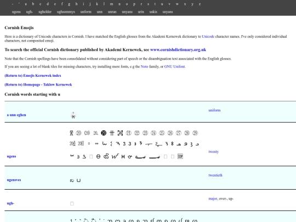Navigate to letter 'k' words

click(97, 4)
